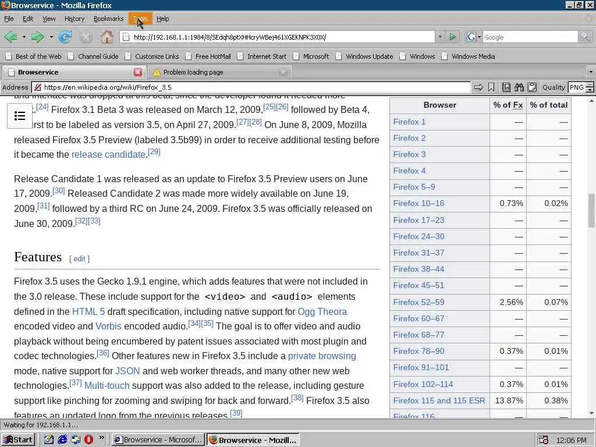Open the forward history dropdown arrow

tap(51, 37)
